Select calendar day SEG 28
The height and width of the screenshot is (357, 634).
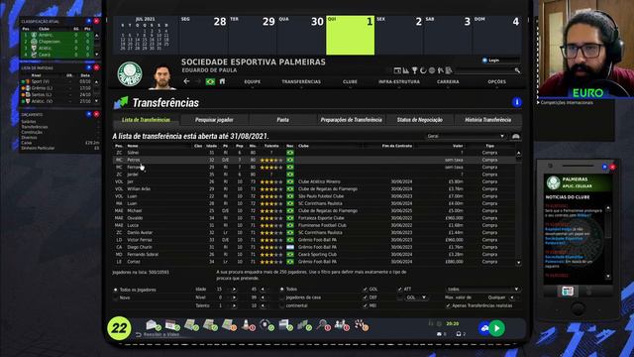coord(203,36)
